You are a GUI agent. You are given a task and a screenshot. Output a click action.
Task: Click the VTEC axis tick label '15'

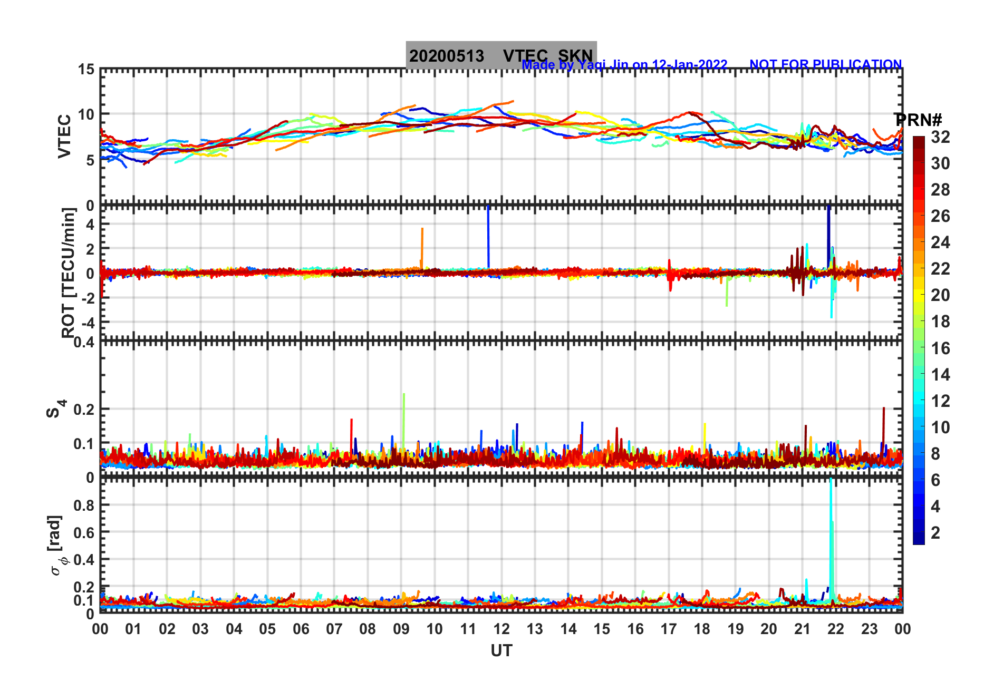(x=86, y=70)
